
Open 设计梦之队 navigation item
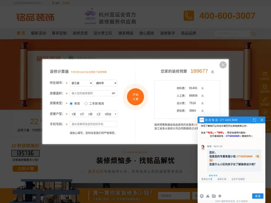103,33
